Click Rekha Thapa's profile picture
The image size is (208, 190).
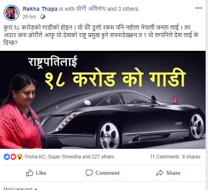tap(12, 13)
